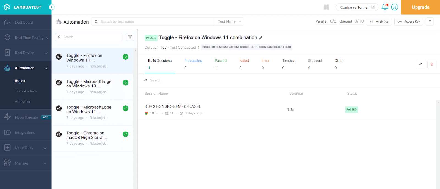Click green check of Chrome macOS build
This screenshot has height=189, width=440.
126,134
